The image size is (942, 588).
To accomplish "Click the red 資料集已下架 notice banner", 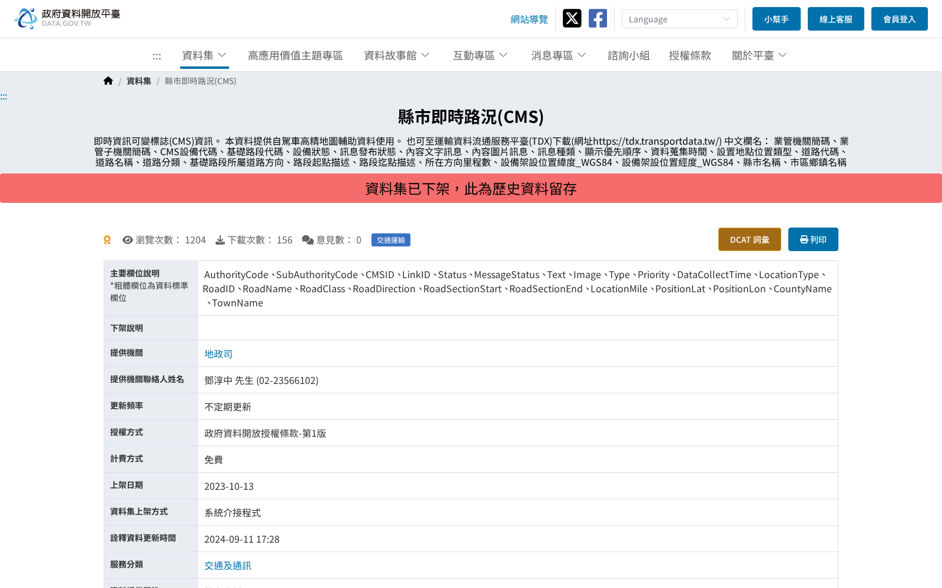I will 471,188.
